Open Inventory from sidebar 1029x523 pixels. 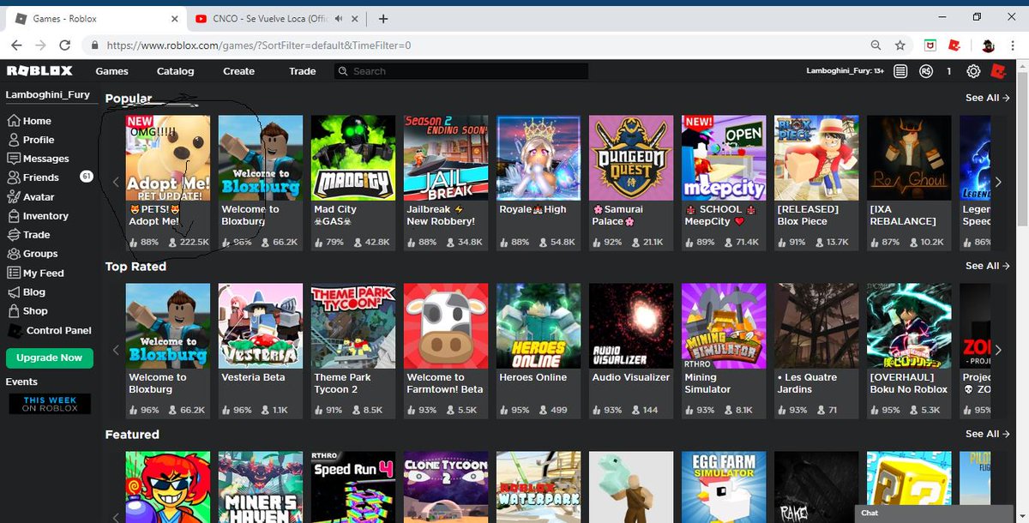point(38,216)
